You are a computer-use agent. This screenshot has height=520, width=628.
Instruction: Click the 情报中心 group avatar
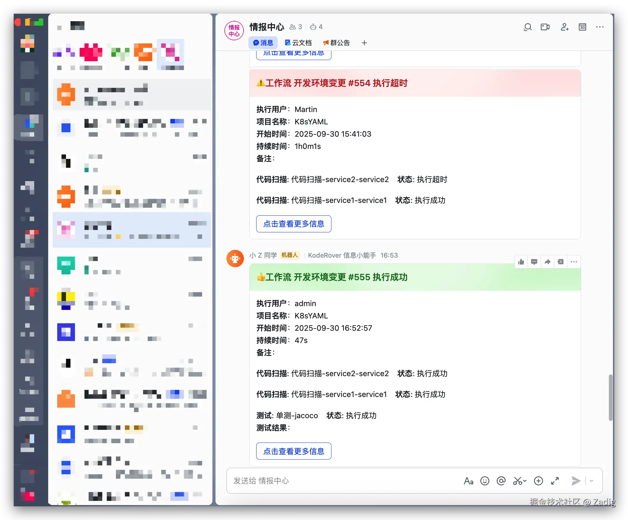point(234,30)
